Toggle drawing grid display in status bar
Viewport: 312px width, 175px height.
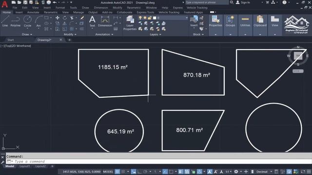tap(117, 172)
